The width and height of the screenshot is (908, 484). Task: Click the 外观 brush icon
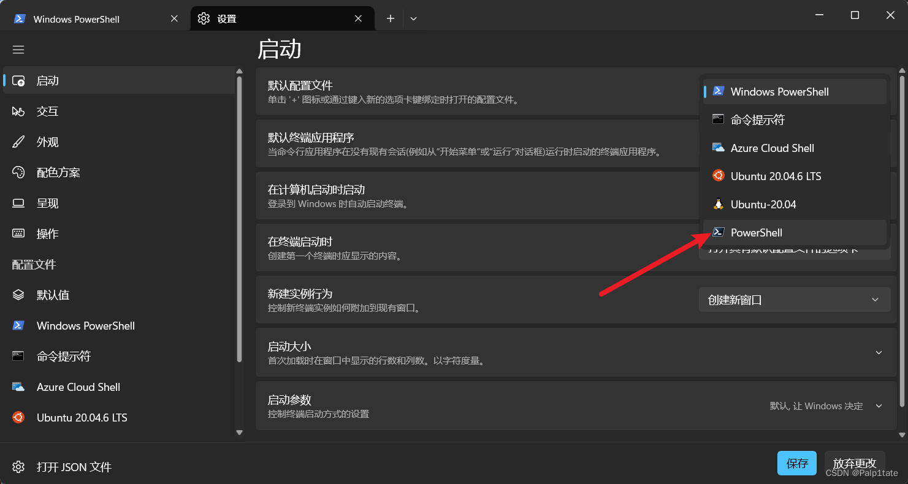pyautogui.click(x=18, y=142)
